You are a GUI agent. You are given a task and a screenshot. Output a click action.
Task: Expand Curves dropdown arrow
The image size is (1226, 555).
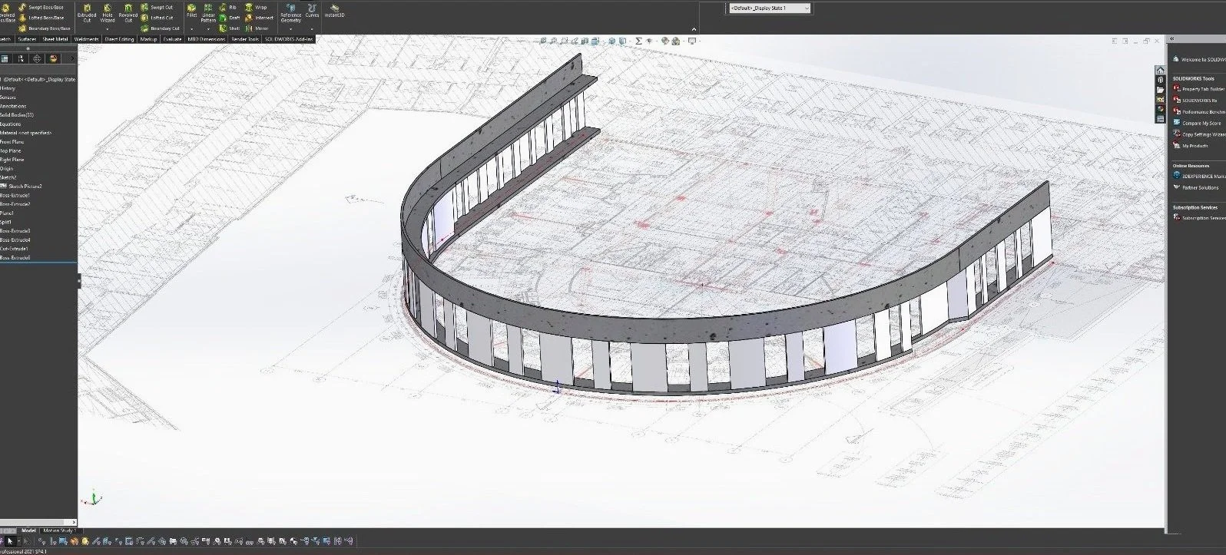coord(312,29)
